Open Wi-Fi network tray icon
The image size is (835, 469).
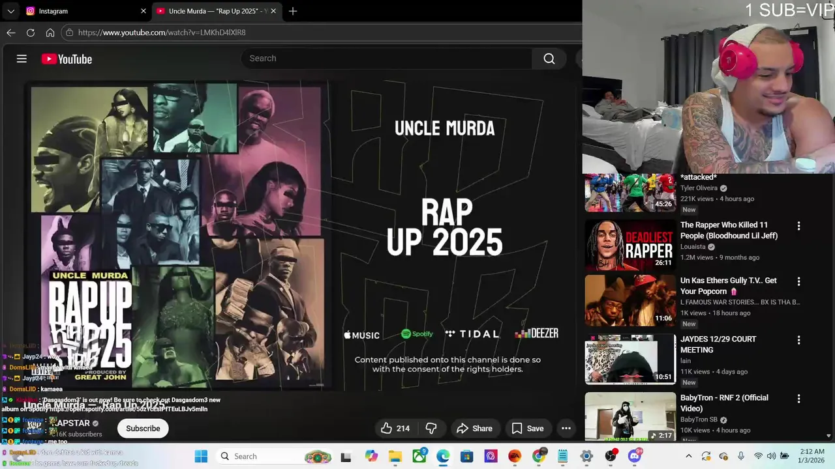(x=758, y=456)
